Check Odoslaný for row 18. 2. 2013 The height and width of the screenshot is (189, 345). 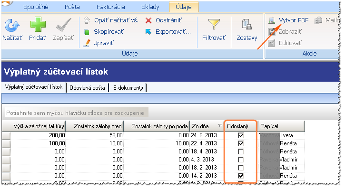pyautogui.click(x=241, y=168)
